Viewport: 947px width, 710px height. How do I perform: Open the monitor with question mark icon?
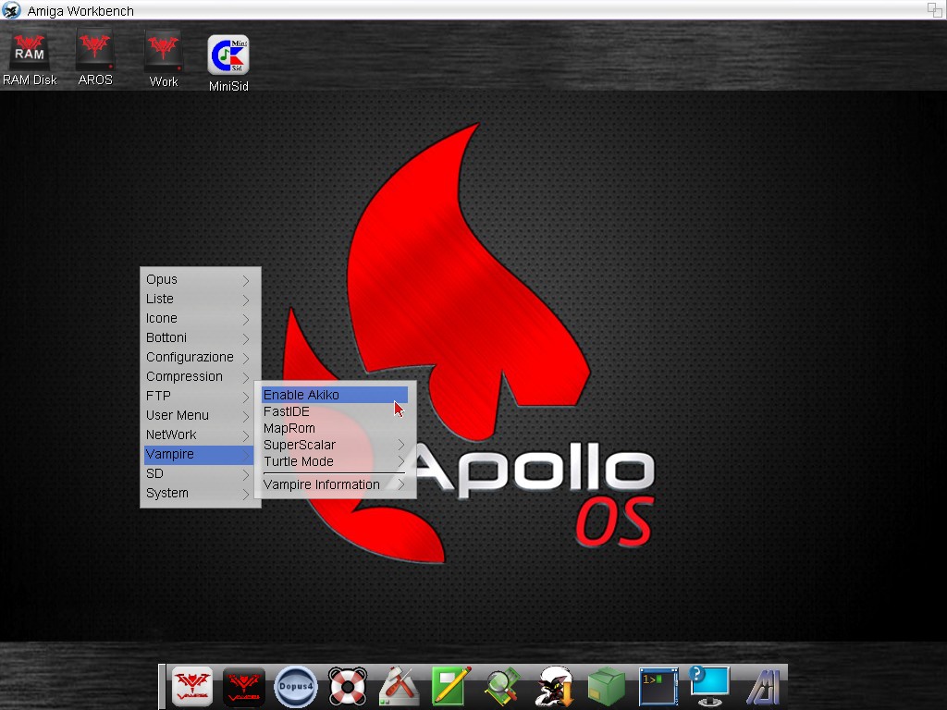click(709, 687)
